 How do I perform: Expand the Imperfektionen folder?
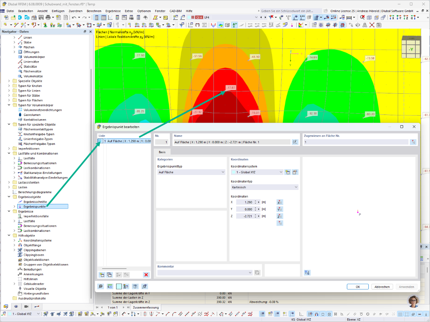pos(9,148)
